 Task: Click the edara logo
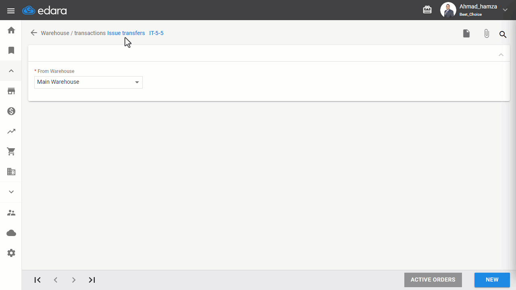[x=44, y=10]
